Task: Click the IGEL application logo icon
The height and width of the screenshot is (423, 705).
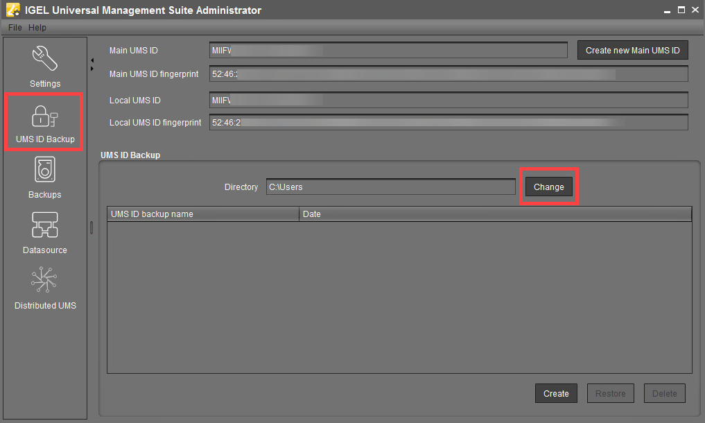Action: tap(12, 10)
